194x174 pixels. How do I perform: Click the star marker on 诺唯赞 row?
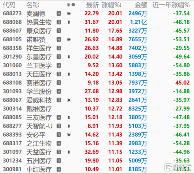[69, 39]
